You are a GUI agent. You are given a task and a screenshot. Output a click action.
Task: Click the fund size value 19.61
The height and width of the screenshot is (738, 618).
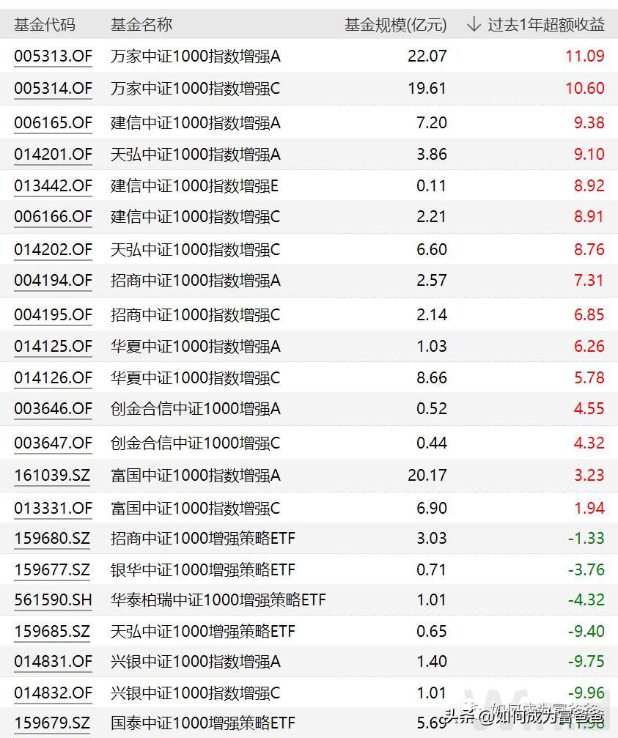point(427,88)
